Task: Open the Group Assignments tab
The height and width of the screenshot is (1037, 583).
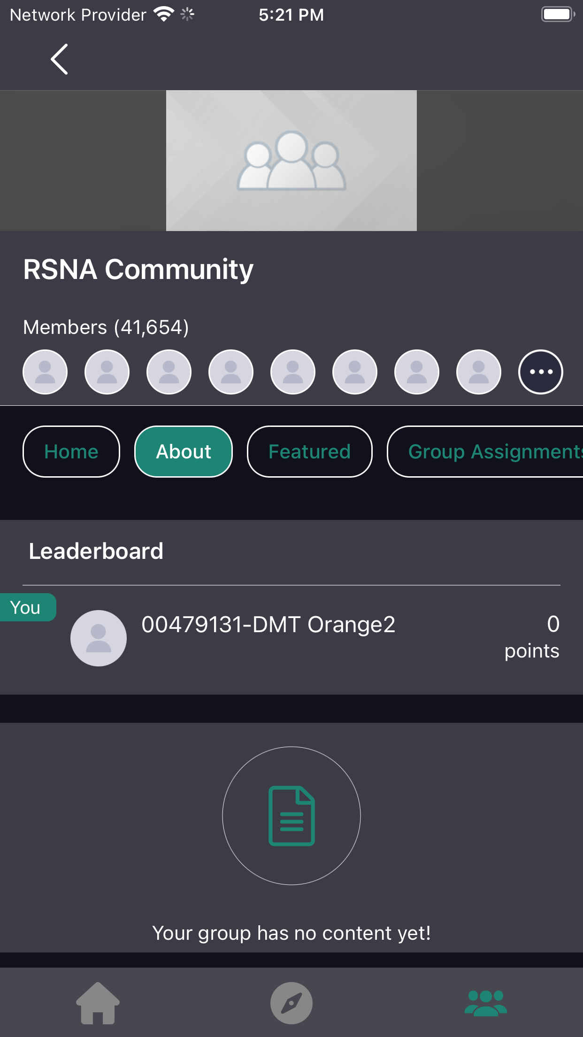Action: [485, 452]
